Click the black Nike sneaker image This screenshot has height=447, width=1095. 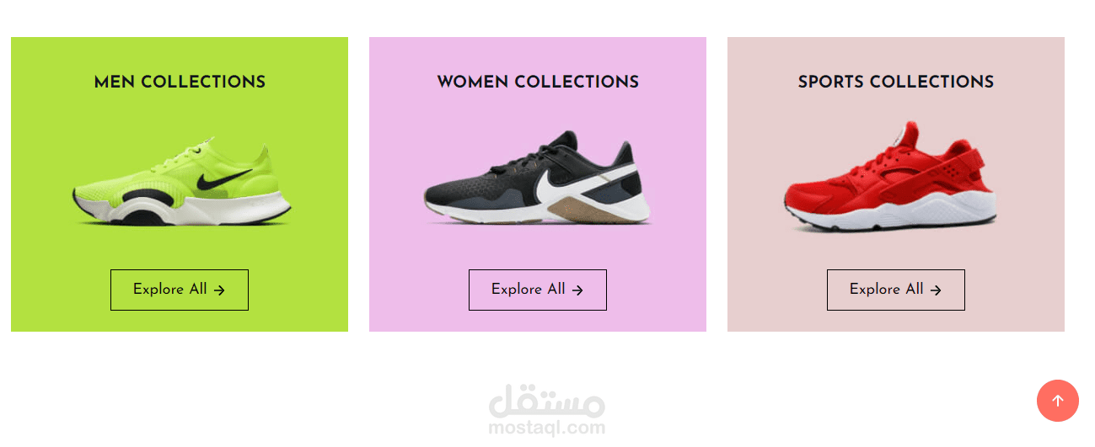(x=538, y=180)
